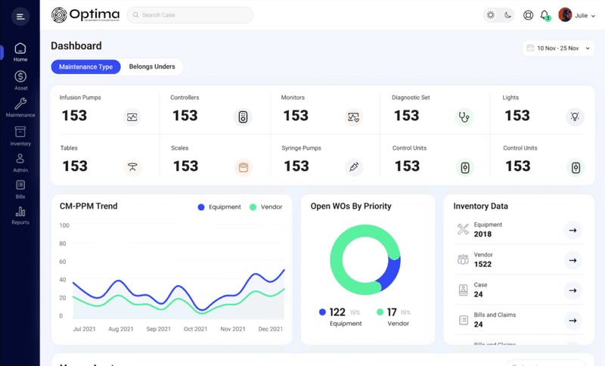
Task: Open the Reports chart icon
Action: (20, 212)
